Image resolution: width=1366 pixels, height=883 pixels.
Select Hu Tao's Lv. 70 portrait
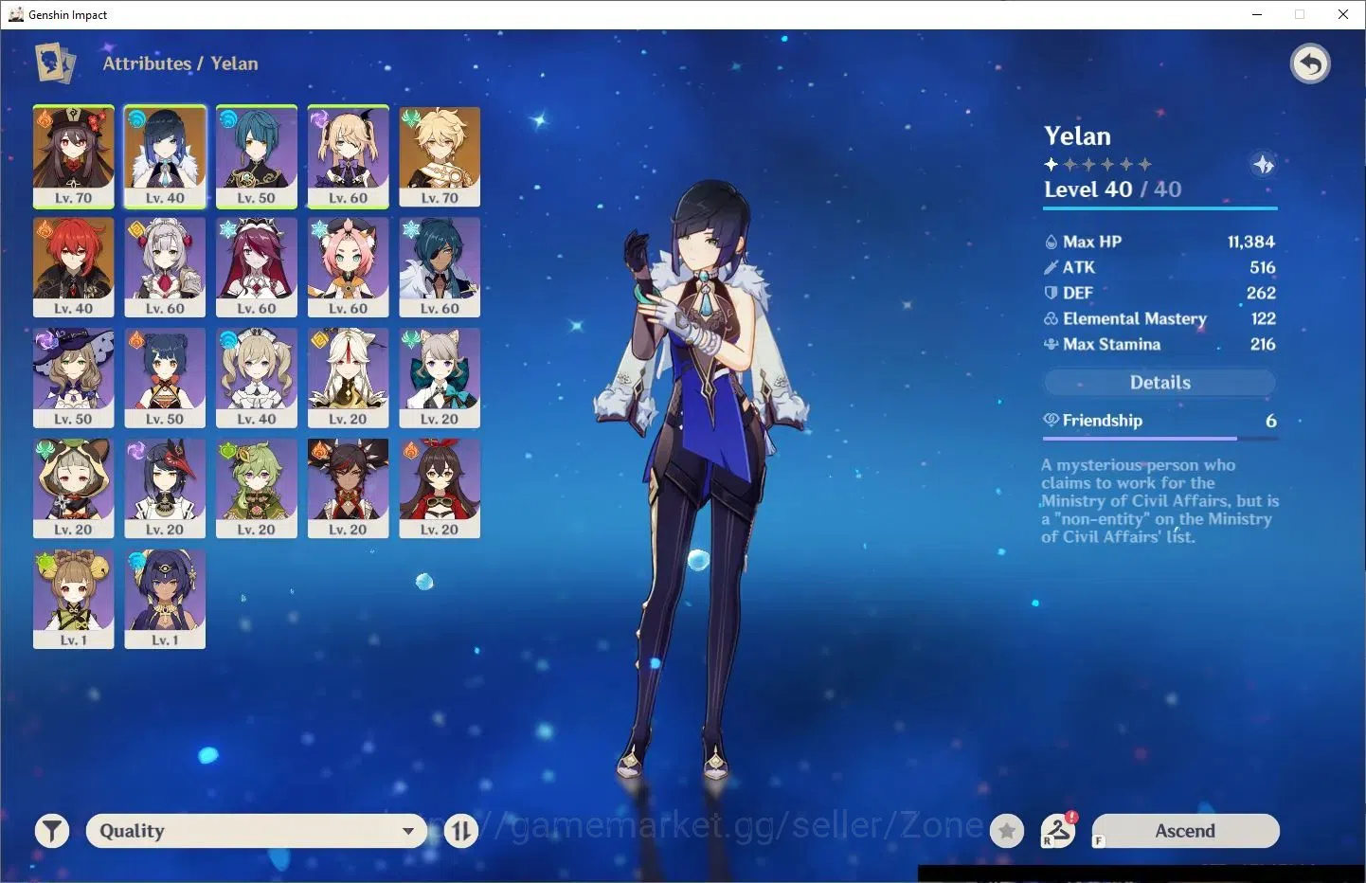(x=74, y=156)
